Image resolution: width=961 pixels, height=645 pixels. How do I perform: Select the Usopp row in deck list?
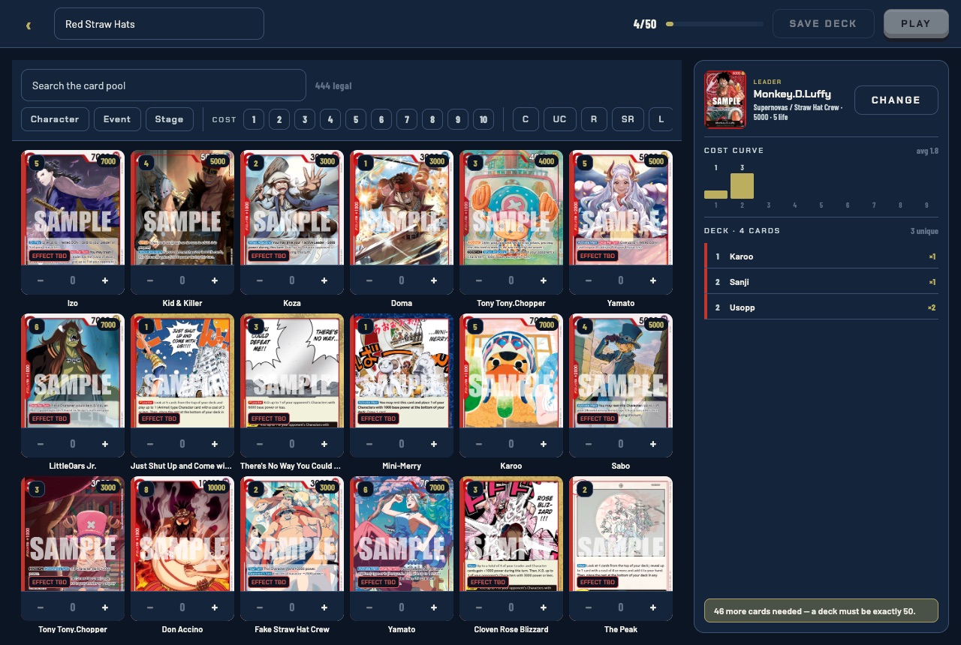point(821,307)
